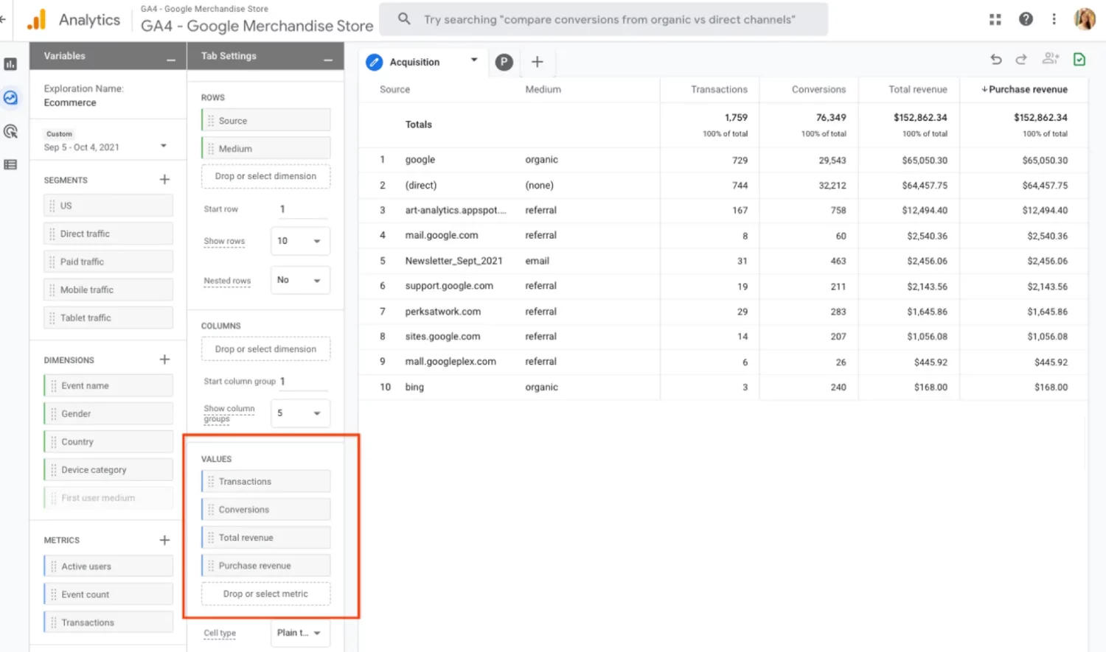Select the Event count metric
This screenshot has height=652, width=1106.
(x=108, y=594)
